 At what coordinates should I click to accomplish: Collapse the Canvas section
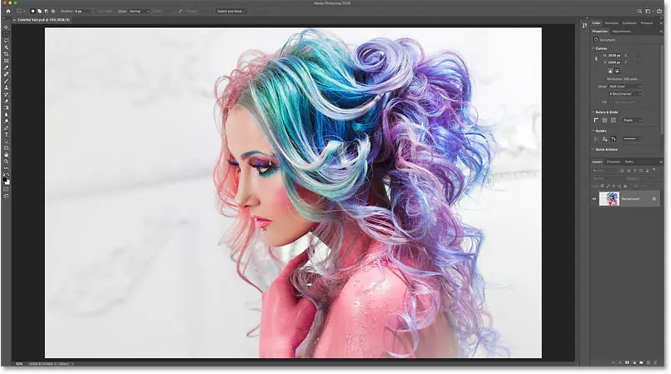(593, 48)
